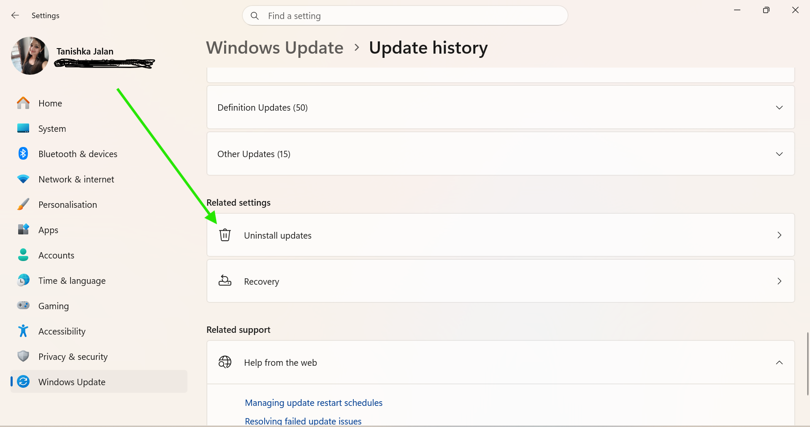Click the Gaming controller icon

point(23,305)
